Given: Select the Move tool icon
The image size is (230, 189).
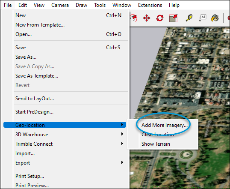Looking at the screenshot, I should pos(147,18).
